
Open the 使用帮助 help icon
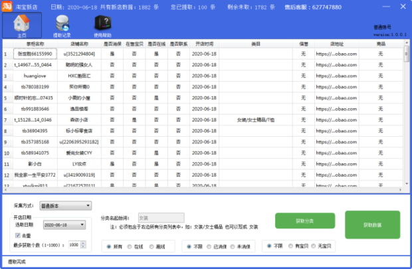point(103,26)
